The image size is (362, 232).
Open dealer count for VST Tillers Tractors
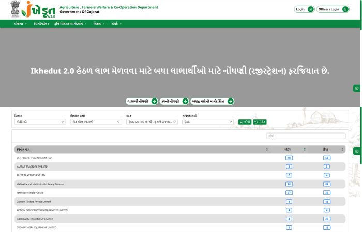point(327,158)
